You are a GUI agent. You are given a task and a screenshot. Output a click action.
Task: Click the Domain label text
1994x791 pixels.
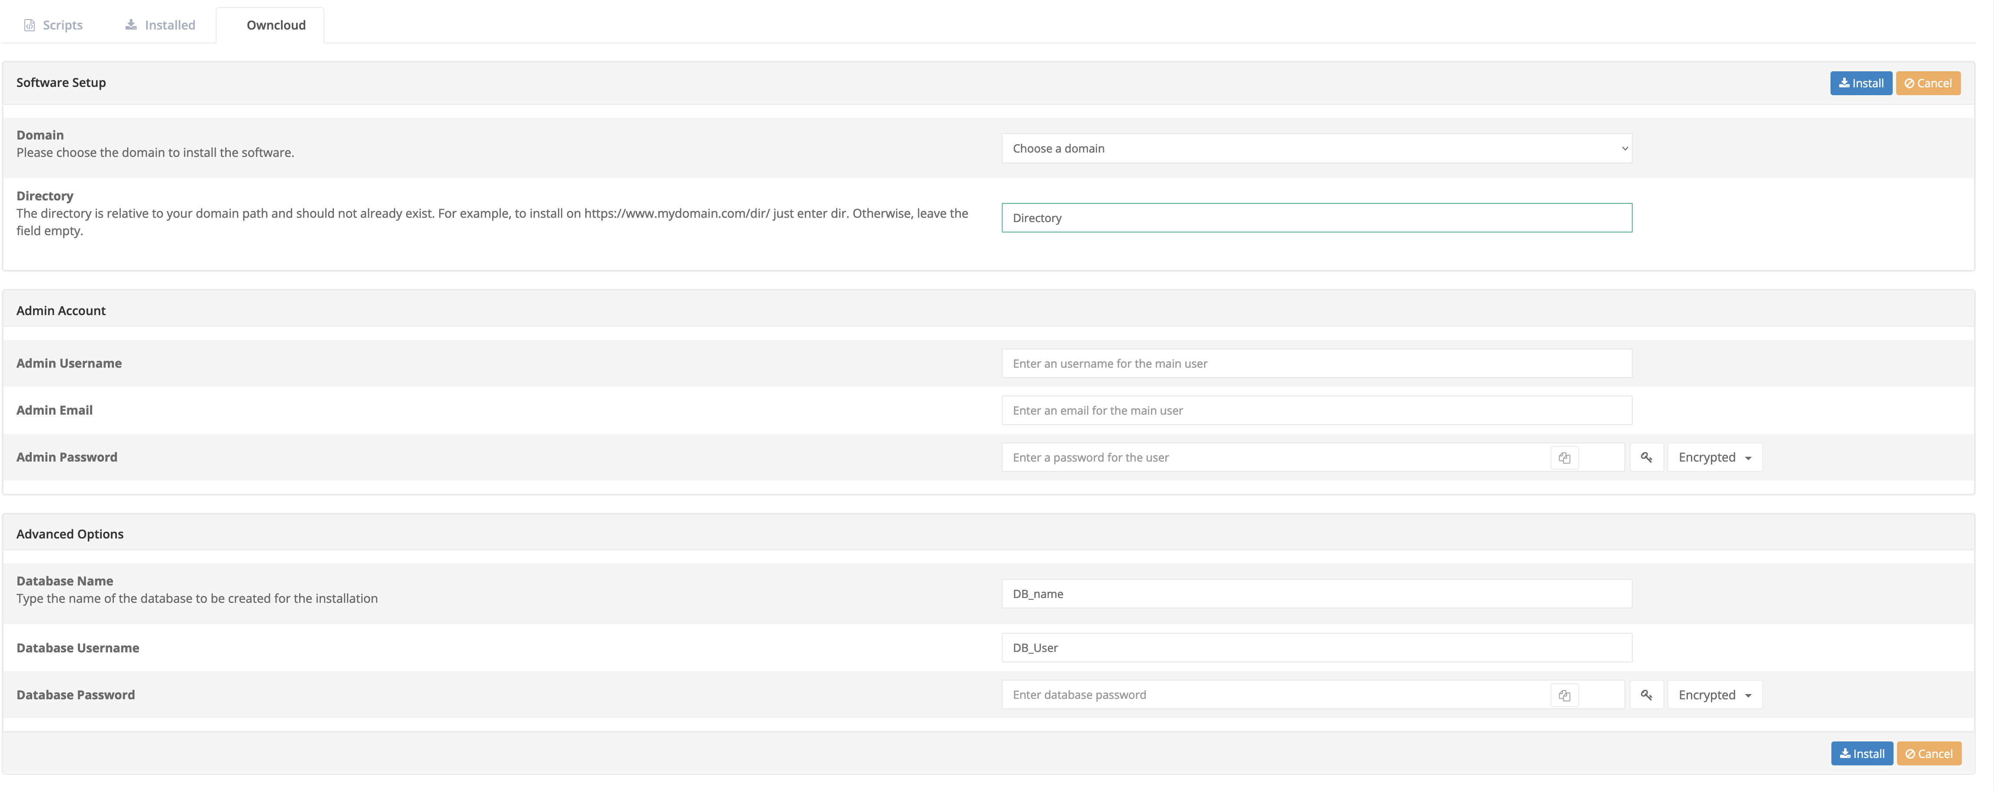pos(40,135)
